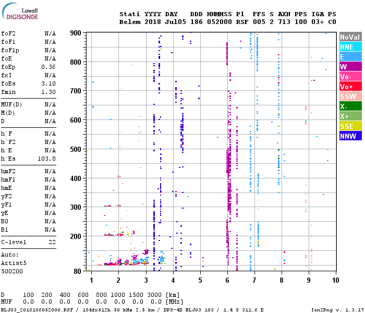Click the BLJ03_2018186052000.RSF file name
Image resolution: width=365 pixels, height=313 pixels.
pos(37,310)
